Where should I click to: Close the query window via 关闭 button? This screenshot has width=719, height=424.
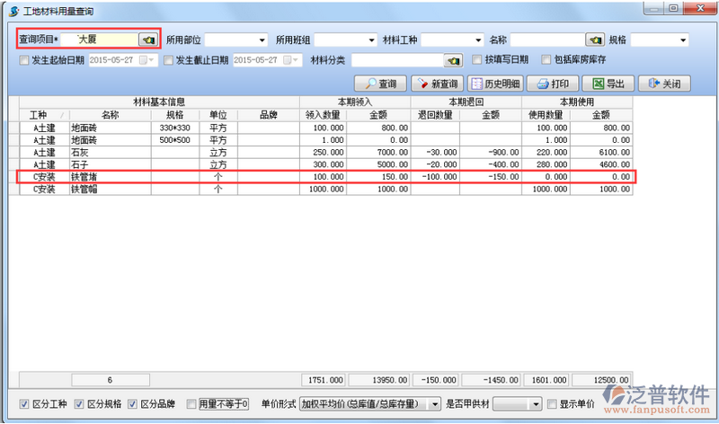664,84
